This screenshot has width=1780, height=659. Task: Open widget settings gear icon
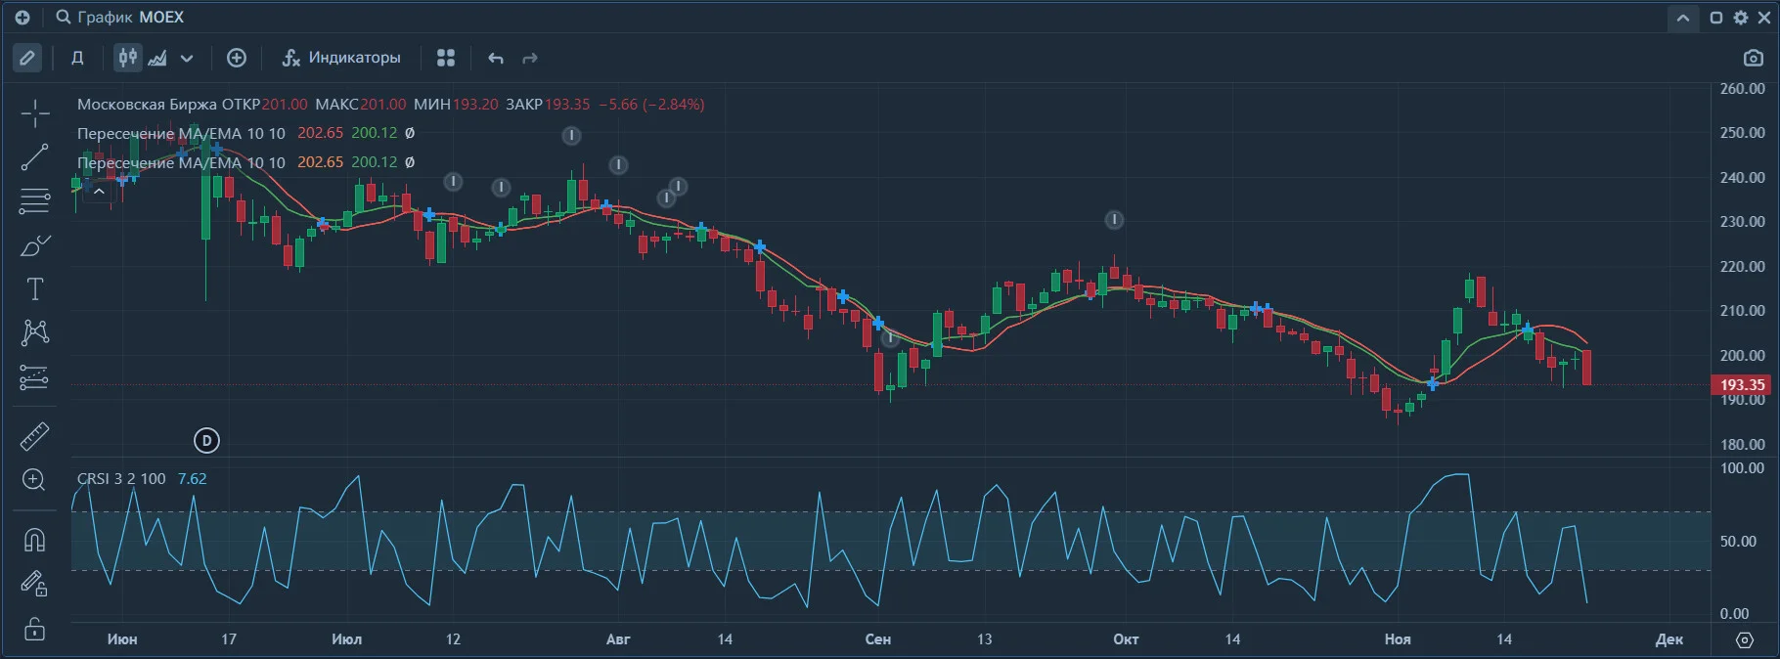pos(1741,18)
